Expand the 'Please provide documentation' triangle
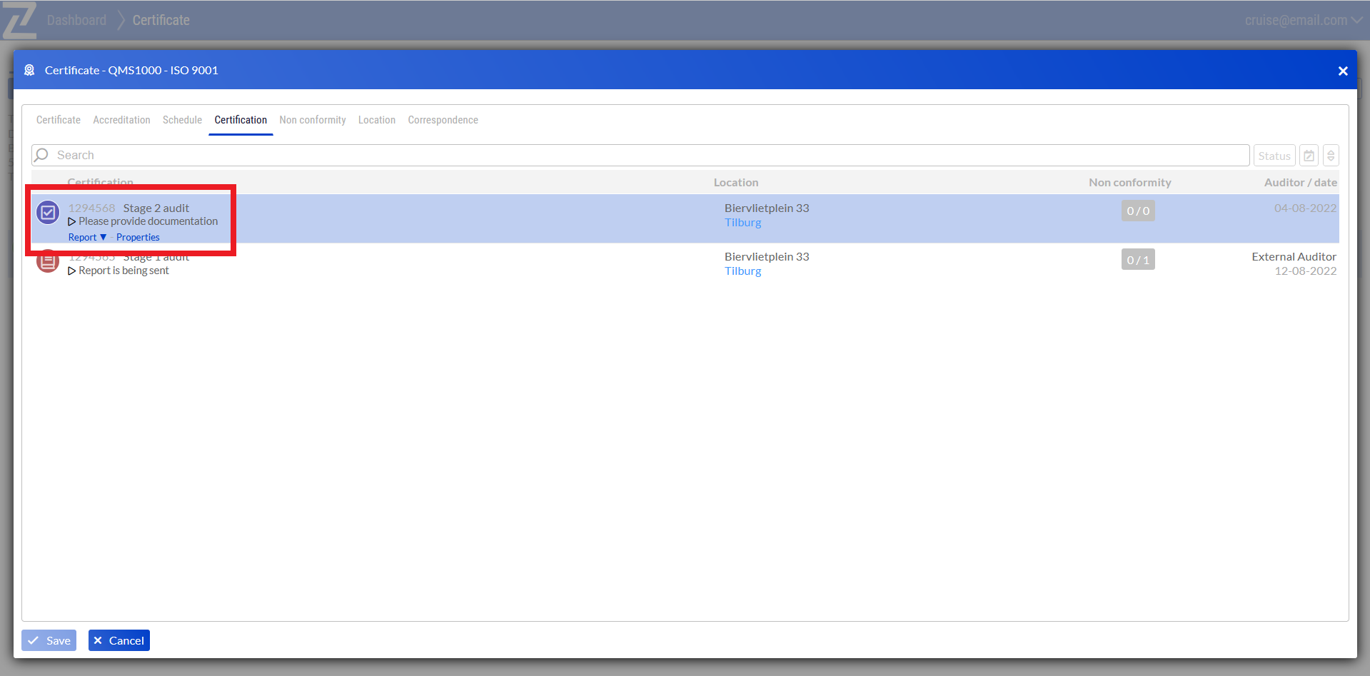The image size is (1370, 676). click(72, 222)
